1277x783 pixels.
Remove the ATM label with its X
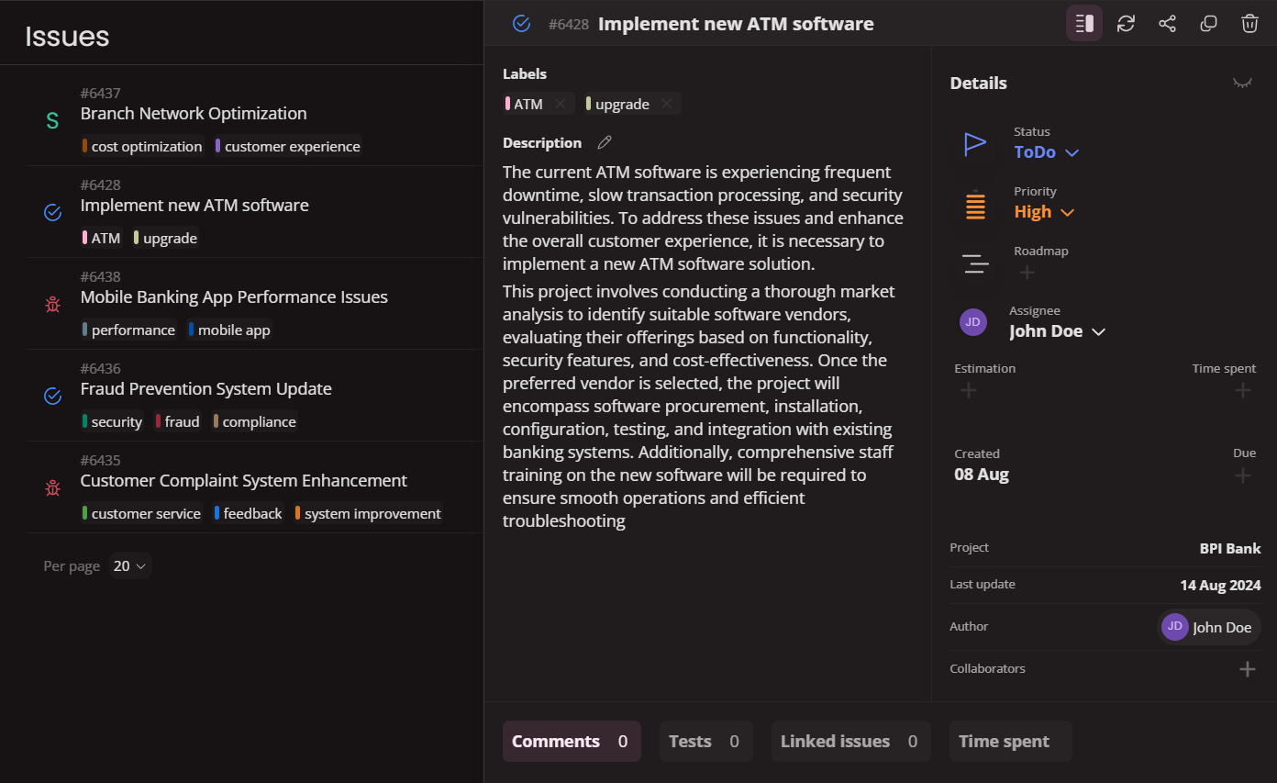pyautogui.click(x=560, y=104)
